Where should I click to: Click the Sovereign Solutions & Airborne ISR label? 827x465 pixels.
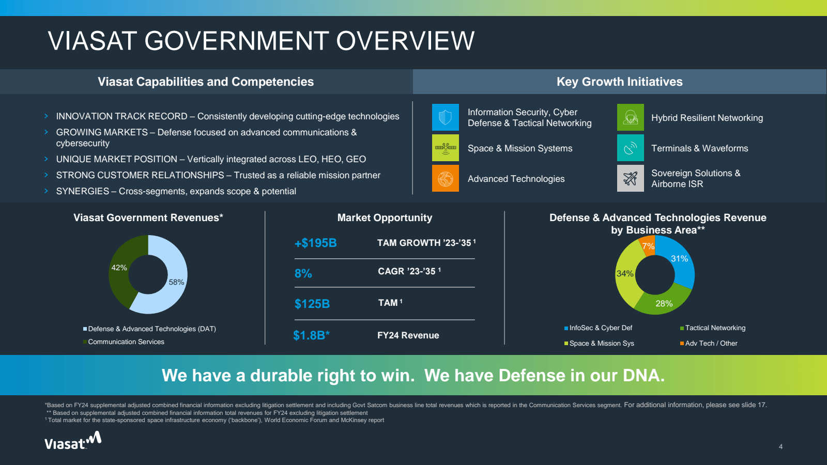[696, 178]
